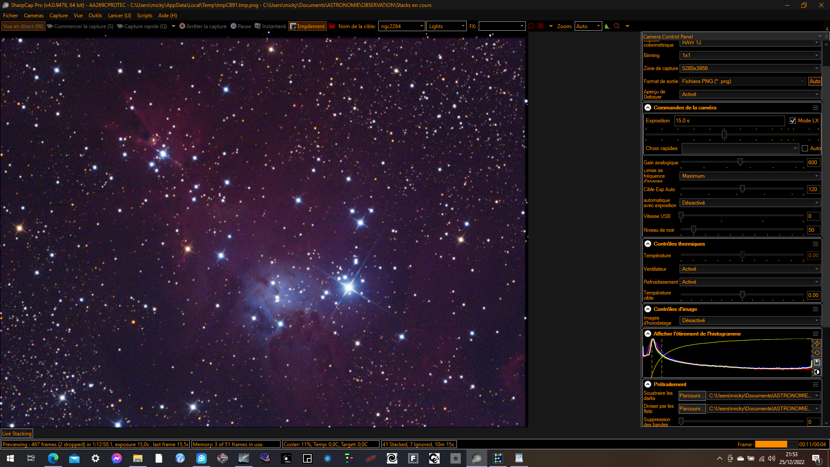
Task: Open Windows Settings gear in taskbar
Action: (96, 458)
